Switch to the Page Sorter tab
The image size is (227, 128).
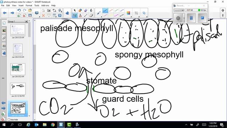pos(4,23)
